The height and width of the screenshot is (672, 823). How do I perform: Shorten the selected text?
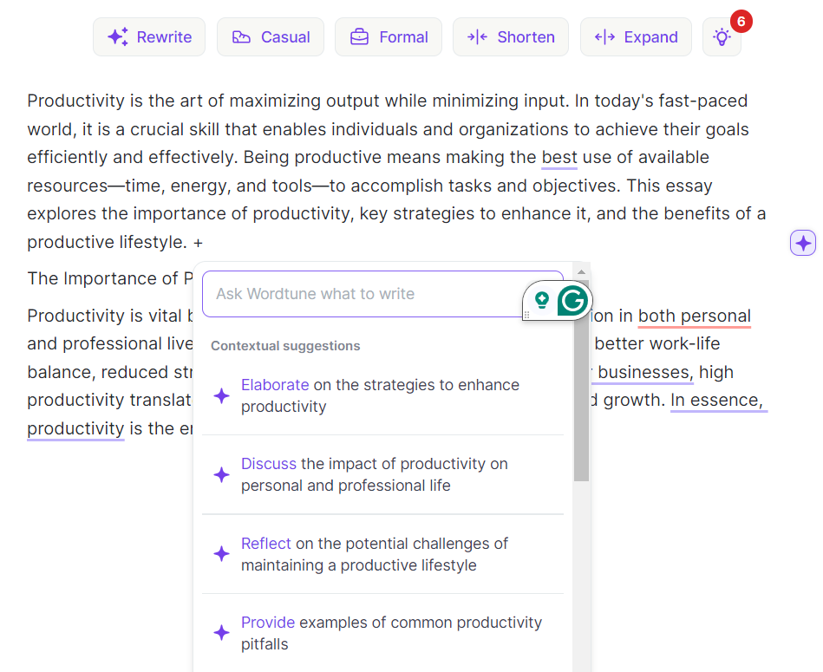pyautogui.click(x=511, y=37)
